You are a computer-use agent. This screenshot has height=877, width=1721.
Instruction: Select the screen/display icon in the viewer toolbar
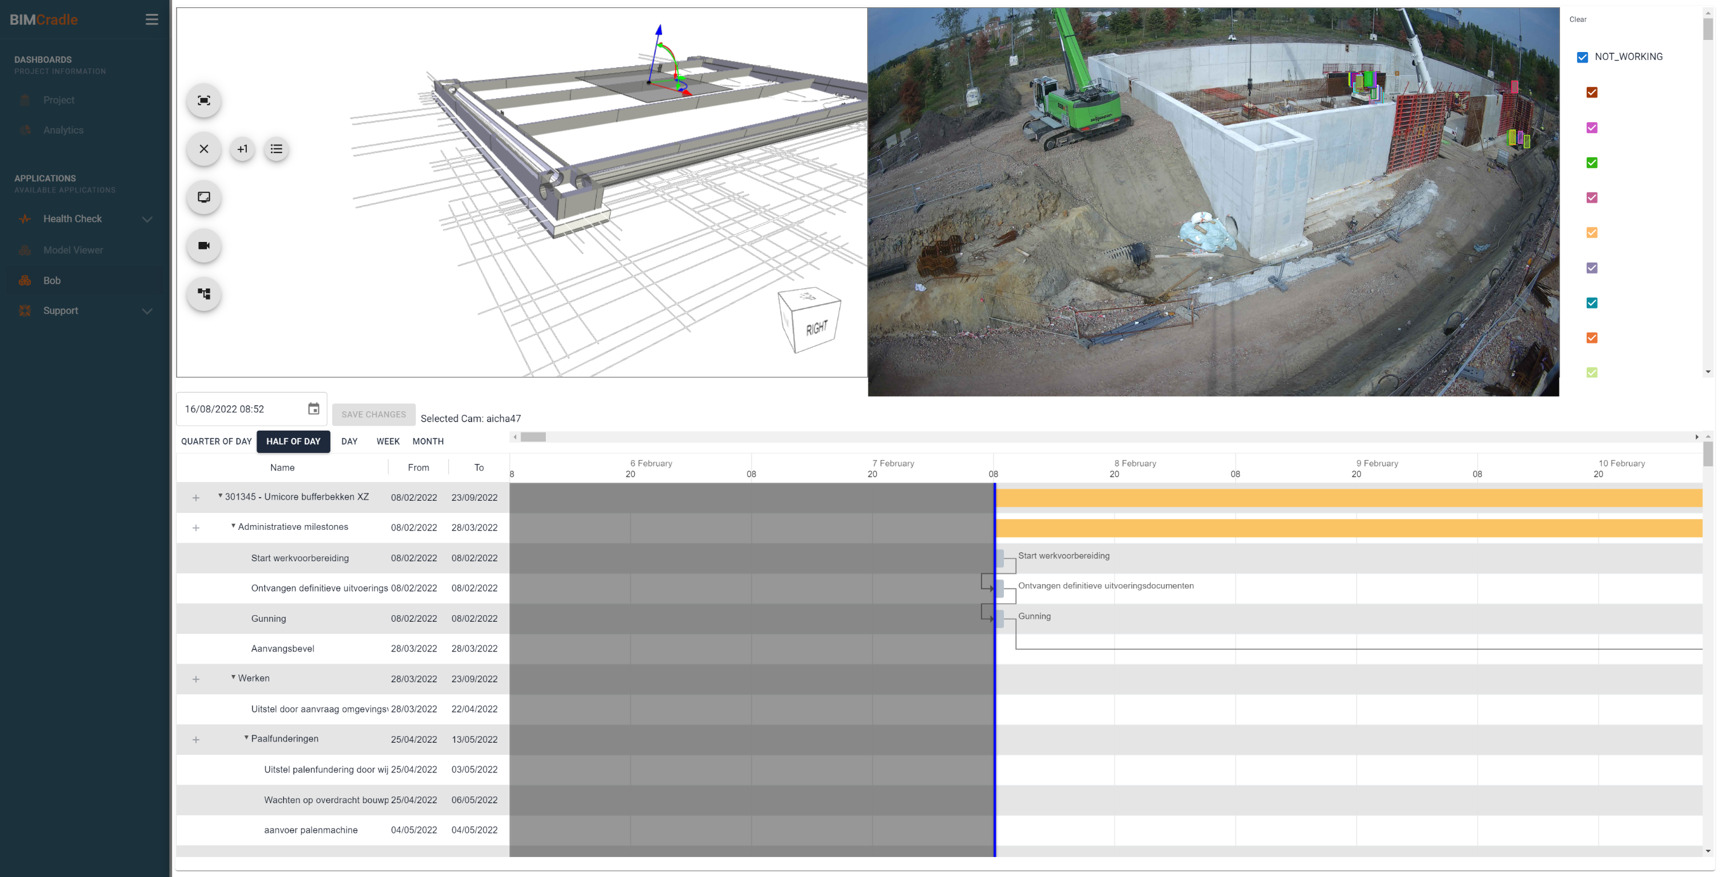(x=203, y=197)
